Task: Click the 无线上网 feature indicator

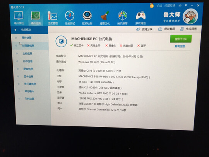Action: (x=94, y=45)
